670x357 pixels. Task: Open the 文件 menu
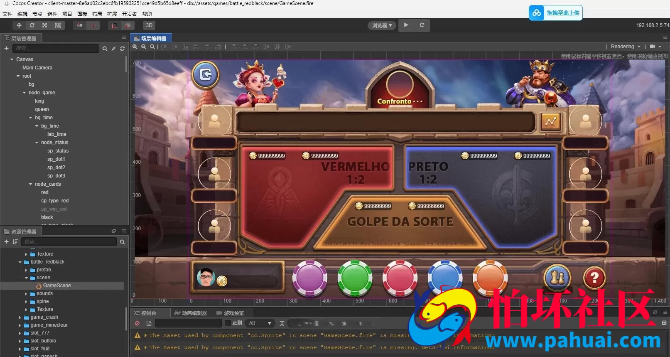click(7, 14)
